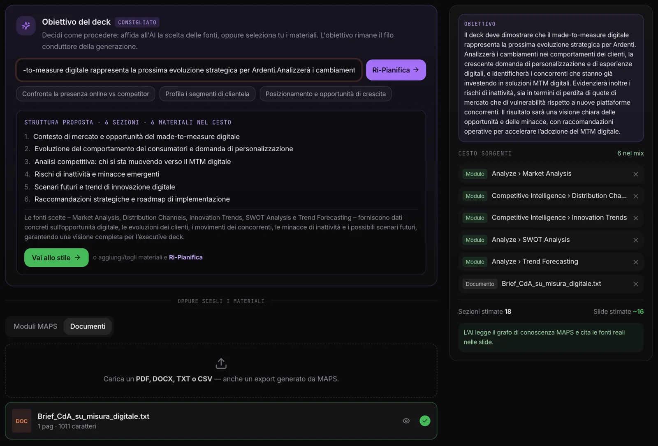The height and width of the screenshot is (446, 658).
Task: Click the CESTO SORGENTI heading
Action: coord(485,153)
